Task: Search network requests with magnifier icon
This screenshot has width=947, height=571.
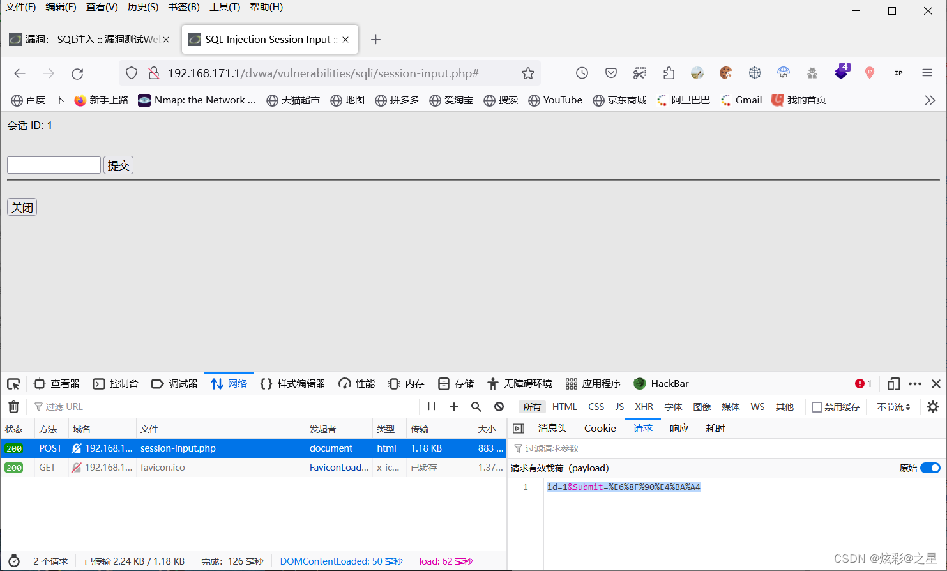Action: [x=476, y=407]
